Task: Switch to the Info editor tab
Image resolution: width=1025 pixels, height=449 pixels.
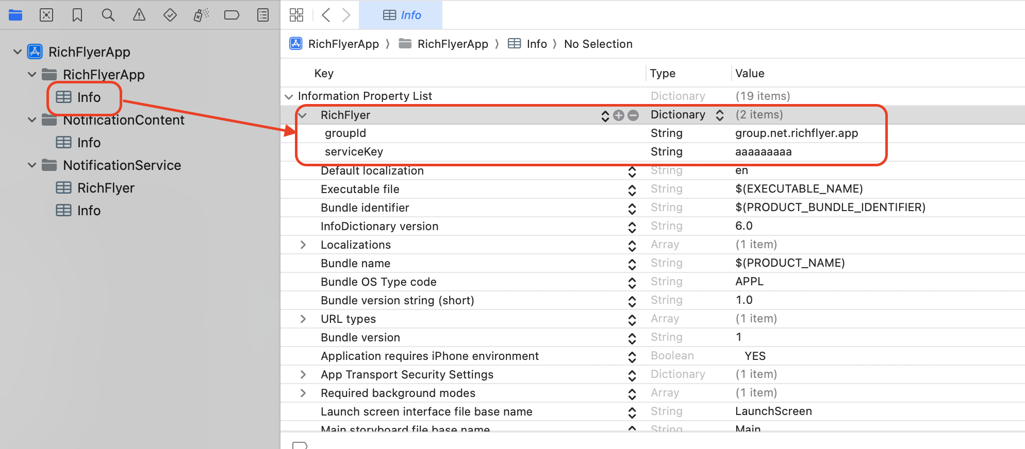Action: 401,15
